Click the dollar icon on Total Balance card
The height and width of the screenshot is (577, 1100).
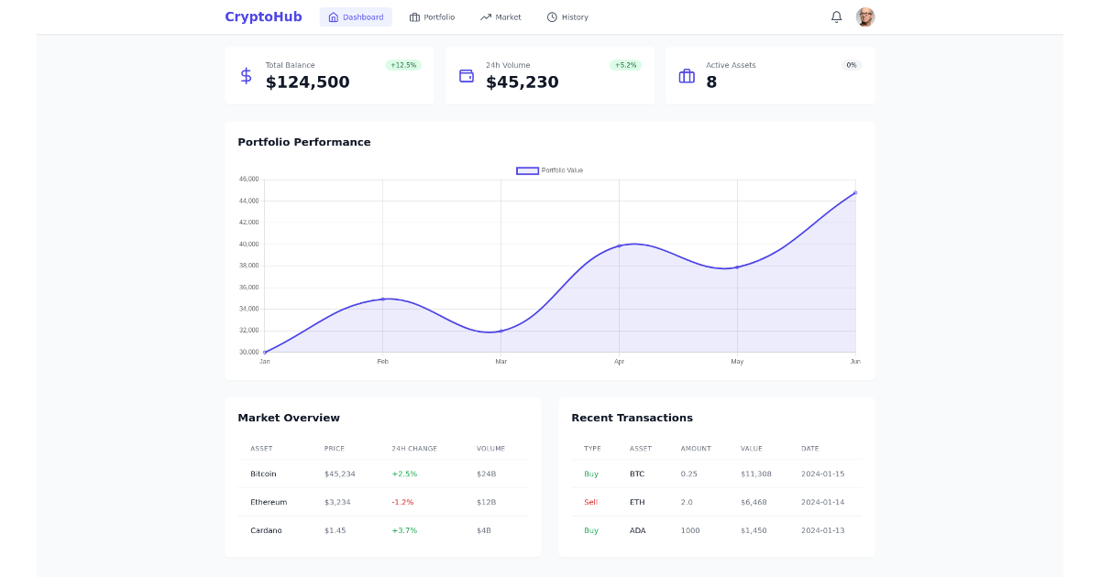[x=245, y=74]
